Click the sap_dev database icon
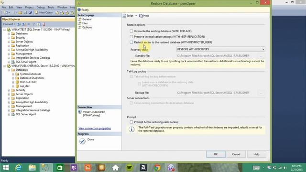The width and height of the screenshot is (306, 172). (17, 86)
